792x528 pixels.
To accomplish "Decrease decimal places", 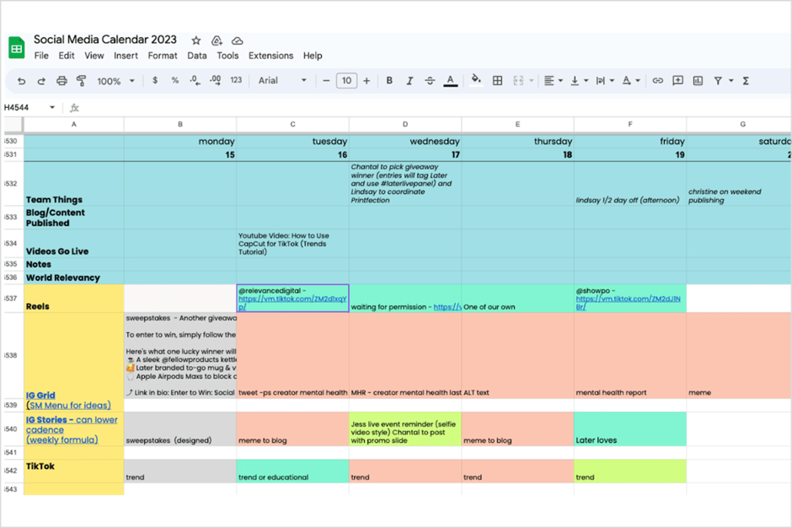I will [195, 80].
